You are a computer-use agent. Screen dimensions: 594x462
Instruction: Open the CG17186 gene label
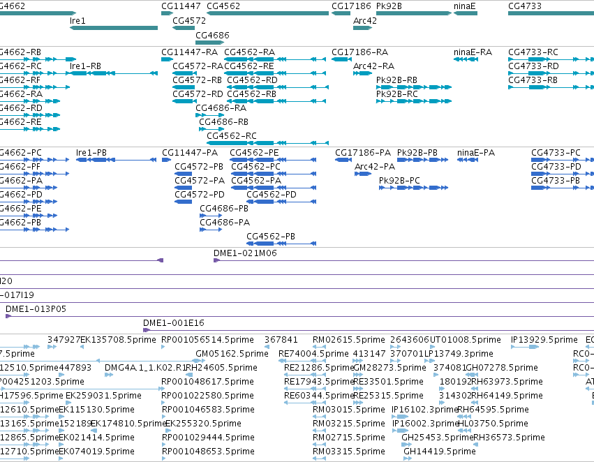[351, 6]
